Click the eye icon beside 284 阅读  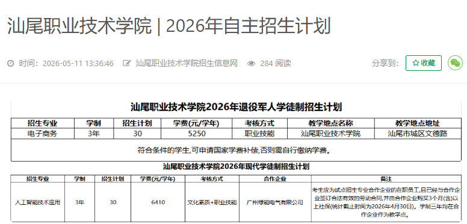click(x=252, y=63)
